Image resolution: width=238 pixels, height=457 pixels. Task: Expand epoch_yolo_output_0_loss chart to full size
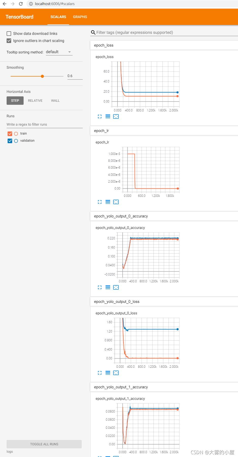click(100, 373)
